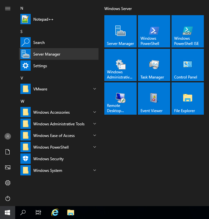Open the Settings gear in the sidebar
The height and width of the screenshot is (219, 209).
tap(8, 183)
